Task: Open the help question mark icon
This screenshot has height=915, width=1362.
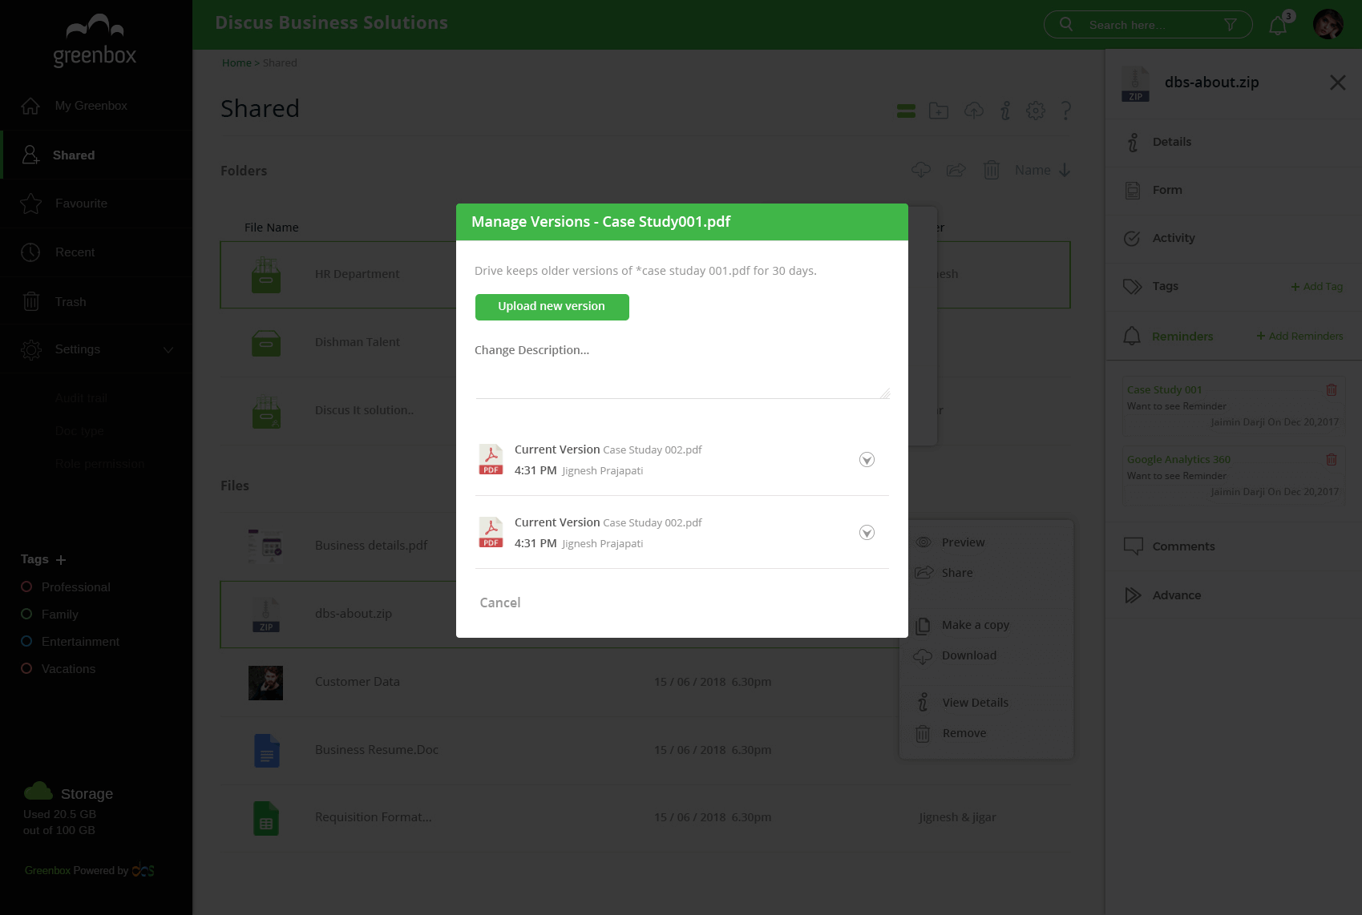Action: point(1065,111)
